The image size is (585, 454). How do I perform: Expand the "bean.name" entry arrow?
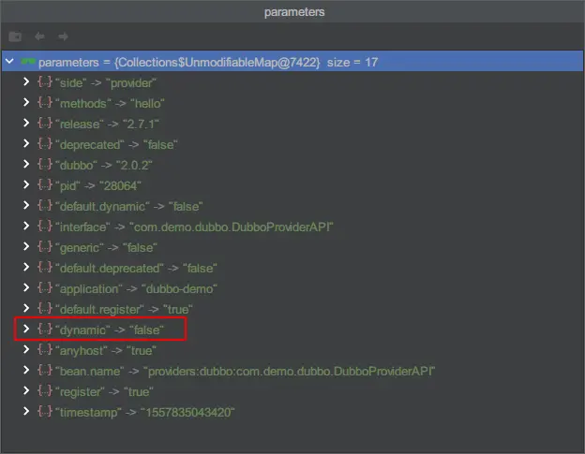click(x=26, y=370)
